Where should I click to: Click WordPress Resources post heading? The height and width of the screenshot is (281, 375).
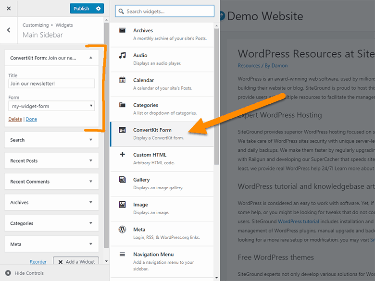pyautogui.click(x=306, y=53)
